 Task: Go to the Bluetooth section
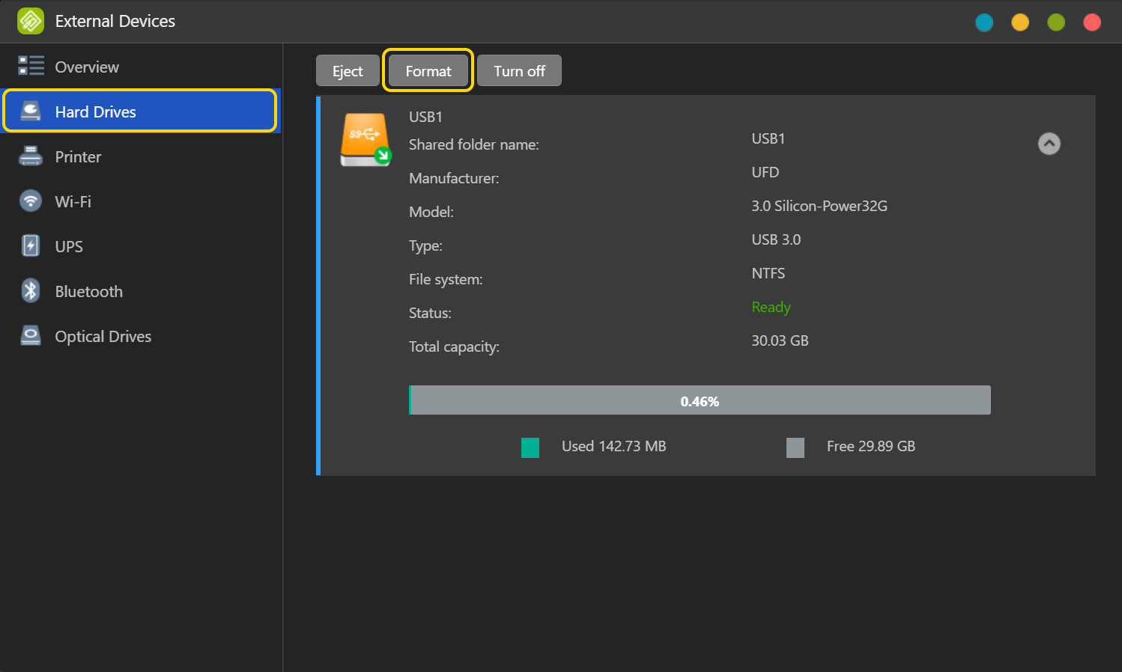[x=88, y=292]
